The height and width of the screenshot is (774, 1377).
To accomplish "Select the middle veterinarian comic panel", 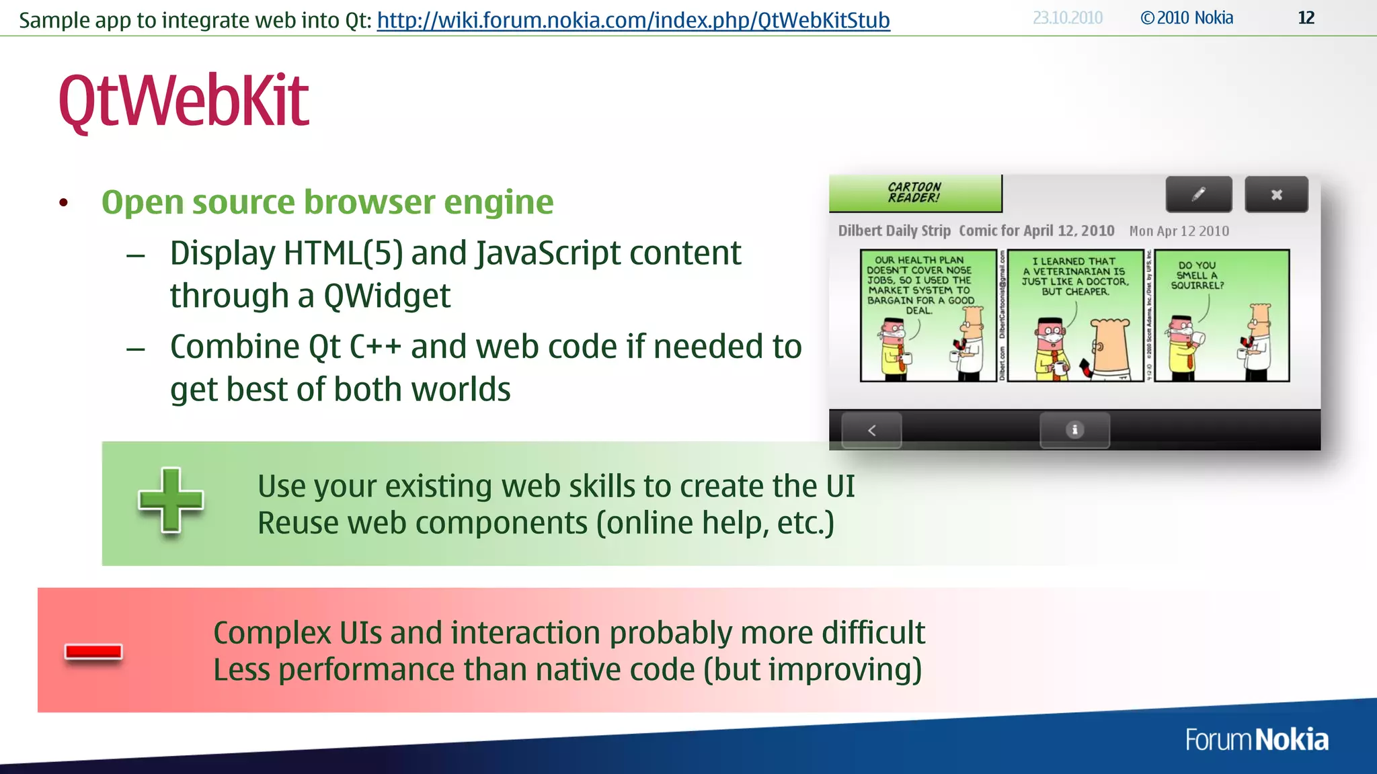I will point(1075,316).
